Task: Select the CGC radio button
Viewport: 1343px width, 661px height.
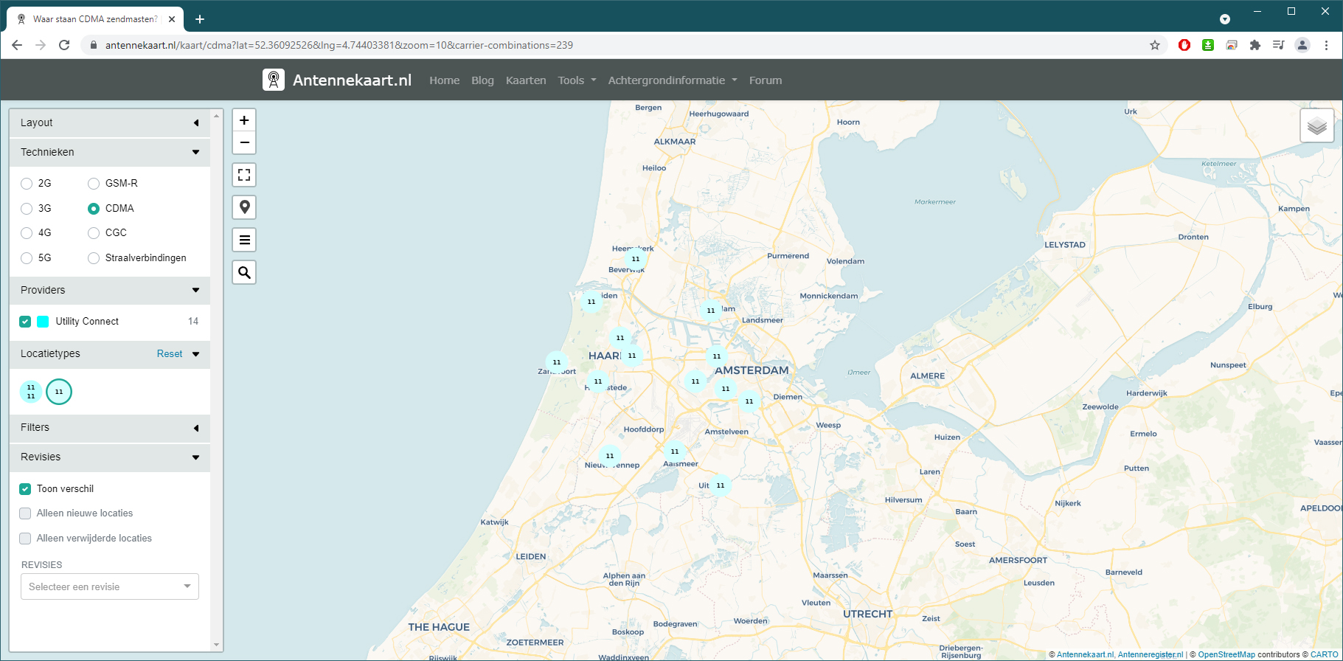Action: 94,233
